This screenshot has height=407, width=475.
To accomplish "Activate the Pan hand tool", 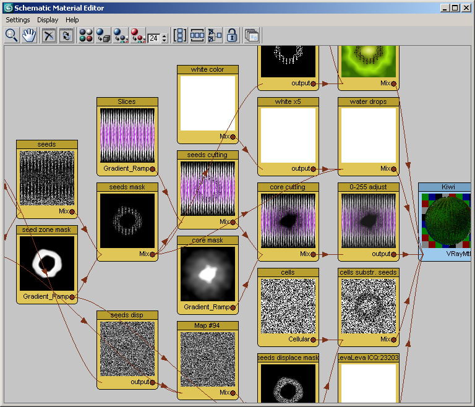I will point(28,35).
